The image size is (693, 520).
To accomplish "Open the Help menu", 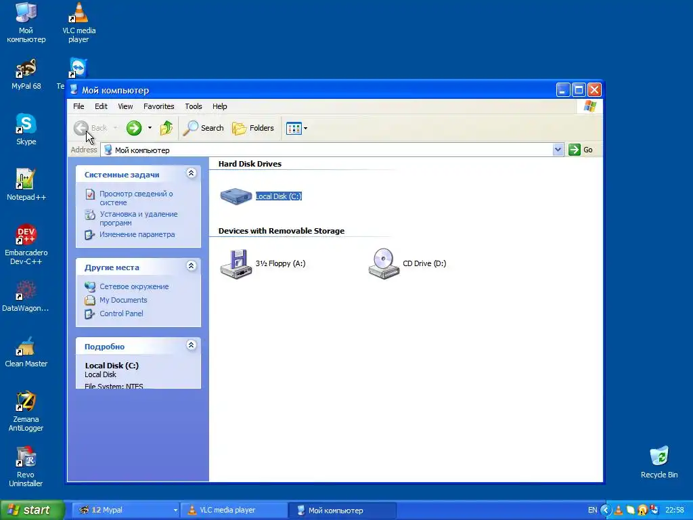I will pyautogui.click(x=219, y=106).
